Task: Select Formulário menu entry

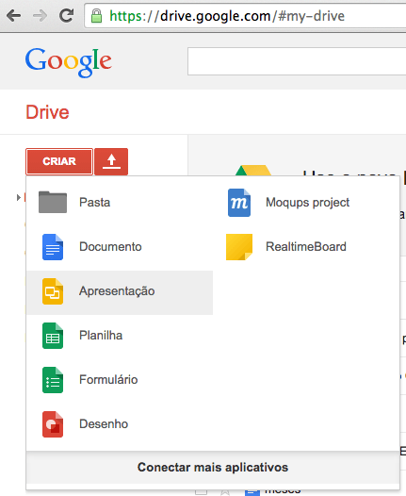Action: pos(120,380)
